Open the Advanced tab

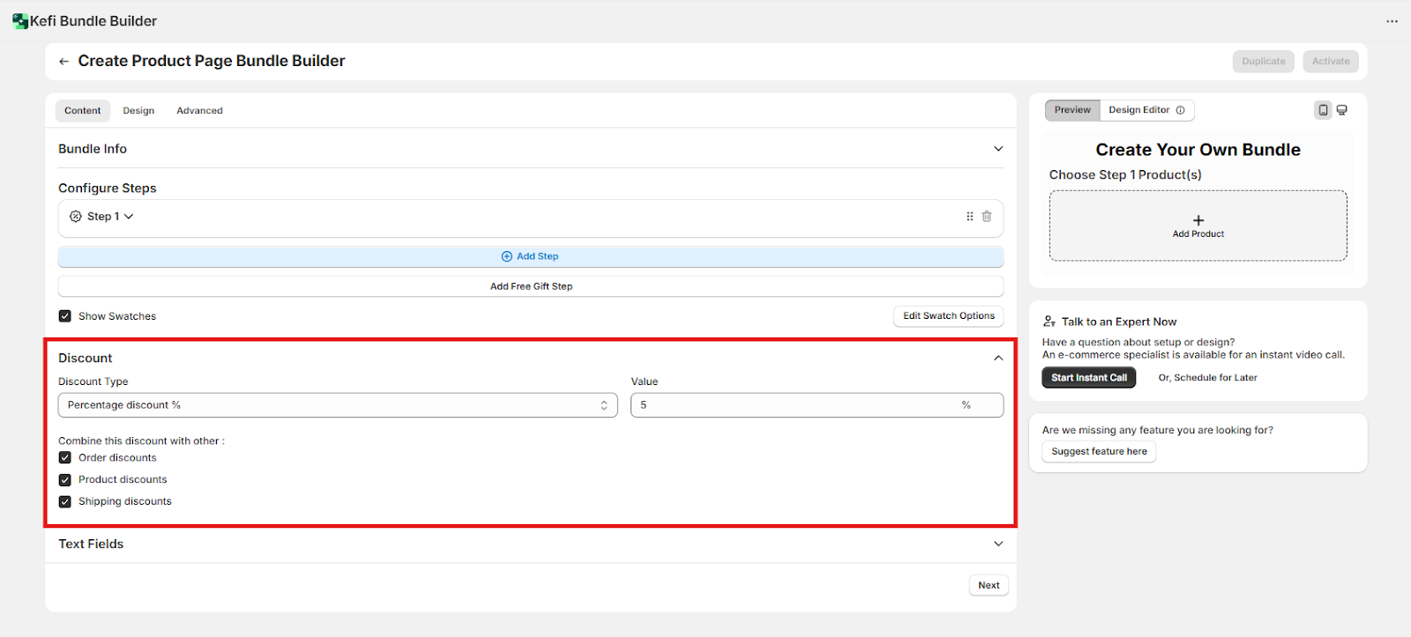199,111
